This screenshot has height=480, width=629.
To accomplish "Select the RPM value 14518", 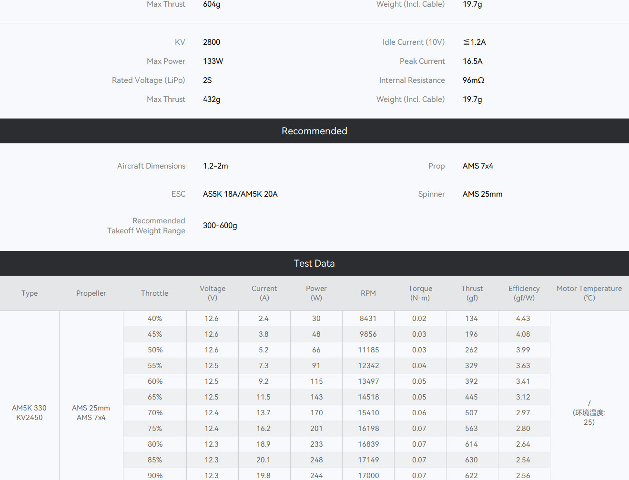I will (x=368, y=397).
